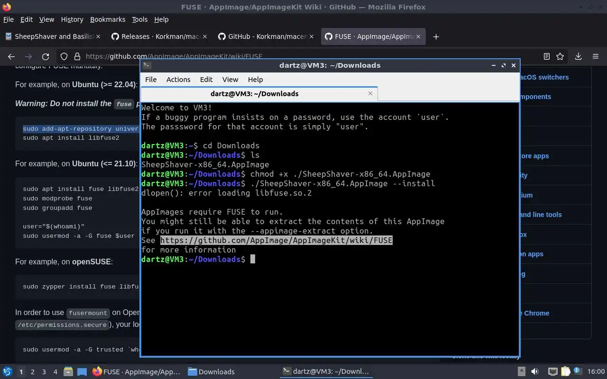607x379 pixels.
Task: Open file manager icon in taskbar
Action: 68,372
